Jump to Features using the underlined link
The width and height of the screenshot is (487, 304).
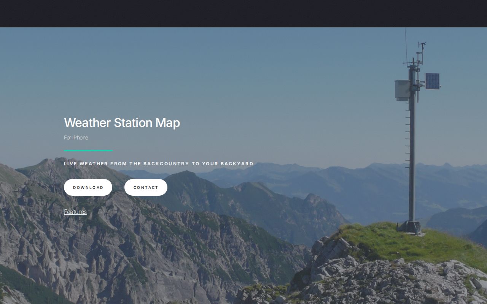[75, 212]
